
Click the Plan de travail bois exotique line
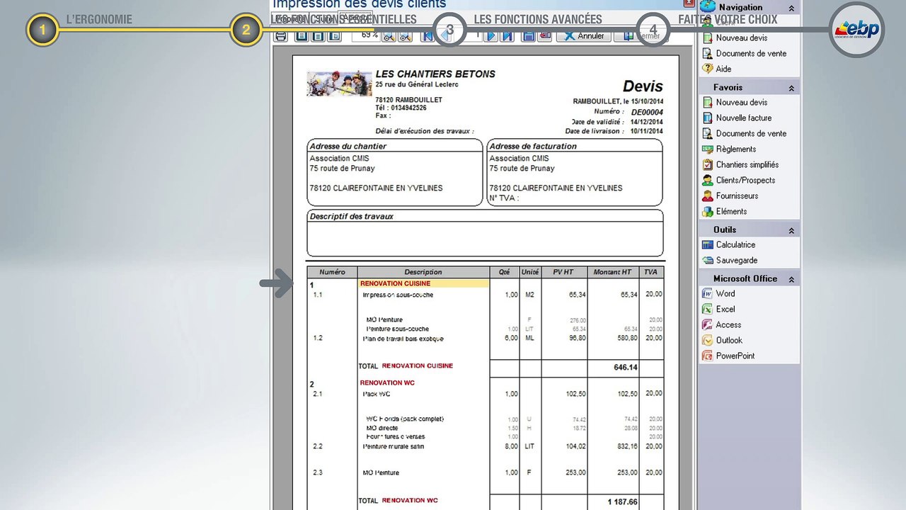pyautogui.click(x=403, y=339)
